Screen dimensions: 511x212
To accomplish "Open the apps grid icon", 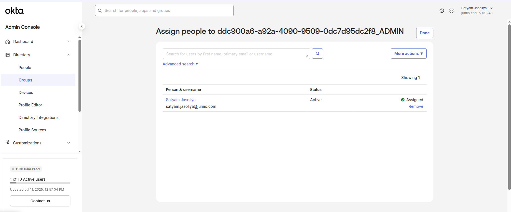I will point(451,11).
